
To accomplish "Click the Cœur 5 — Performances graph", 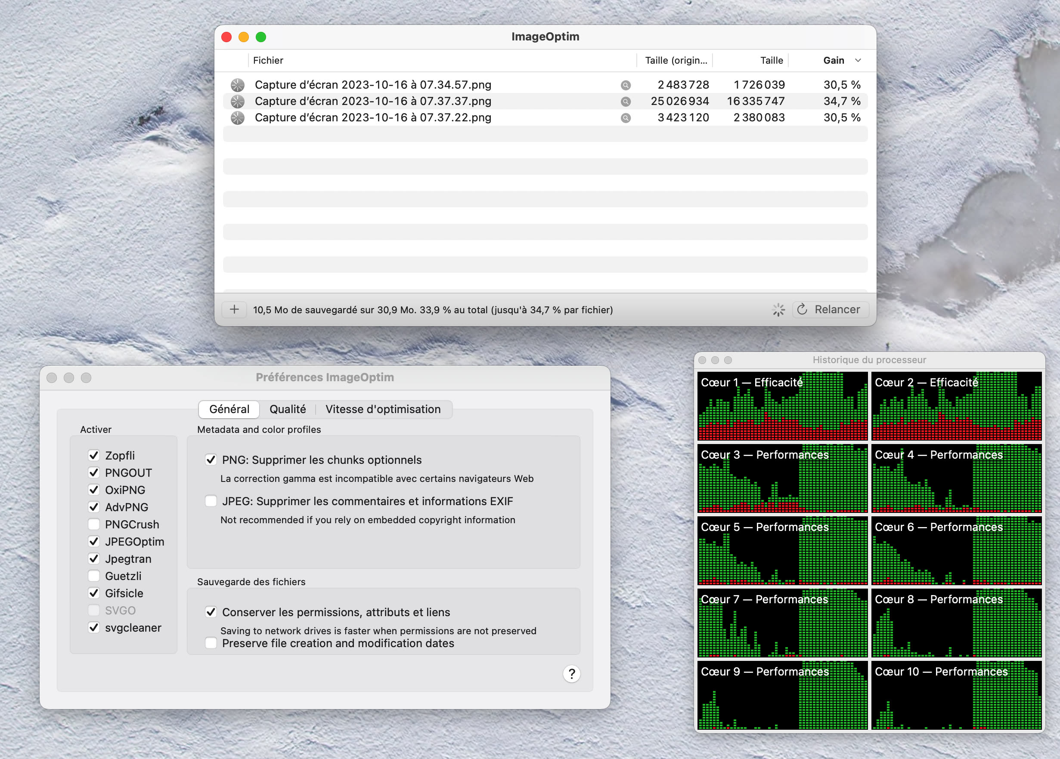I will tap(782, 551).
